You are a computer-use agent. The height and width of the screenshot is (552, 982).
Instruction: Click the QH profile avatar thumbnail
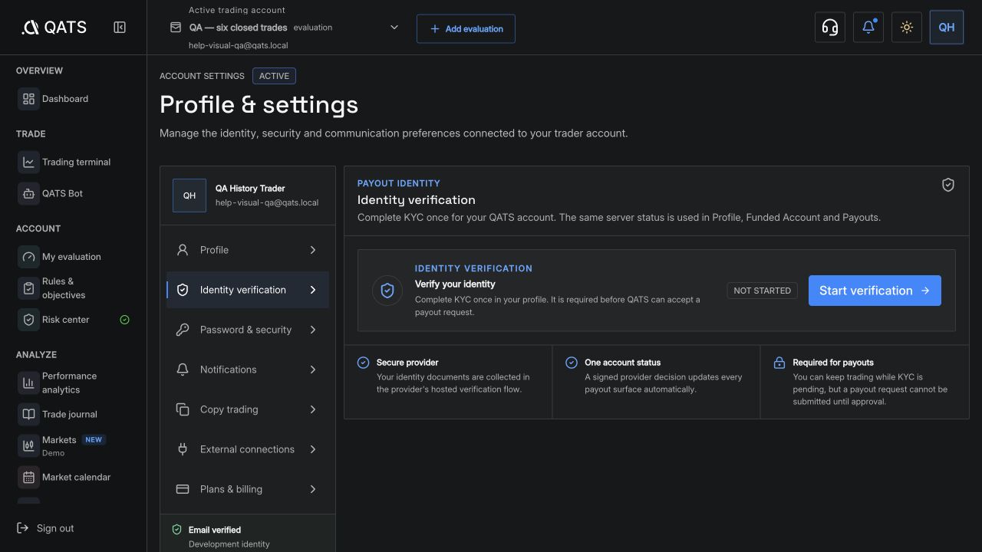tap(189, 195)
